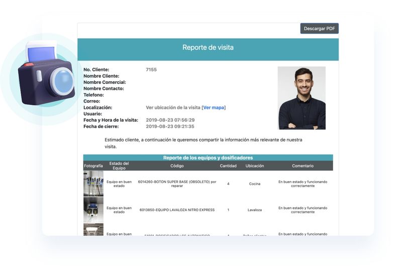
Task: Click the Cocina location cell
Action: (x=255, y=184)
